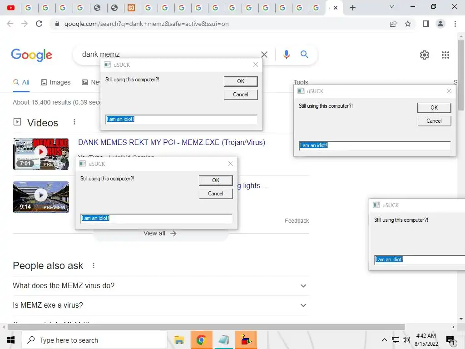The height and width of the screenshot is (349, 465).
Task: Switch to the tab with orange icon
Action: (x=131, y=8)
